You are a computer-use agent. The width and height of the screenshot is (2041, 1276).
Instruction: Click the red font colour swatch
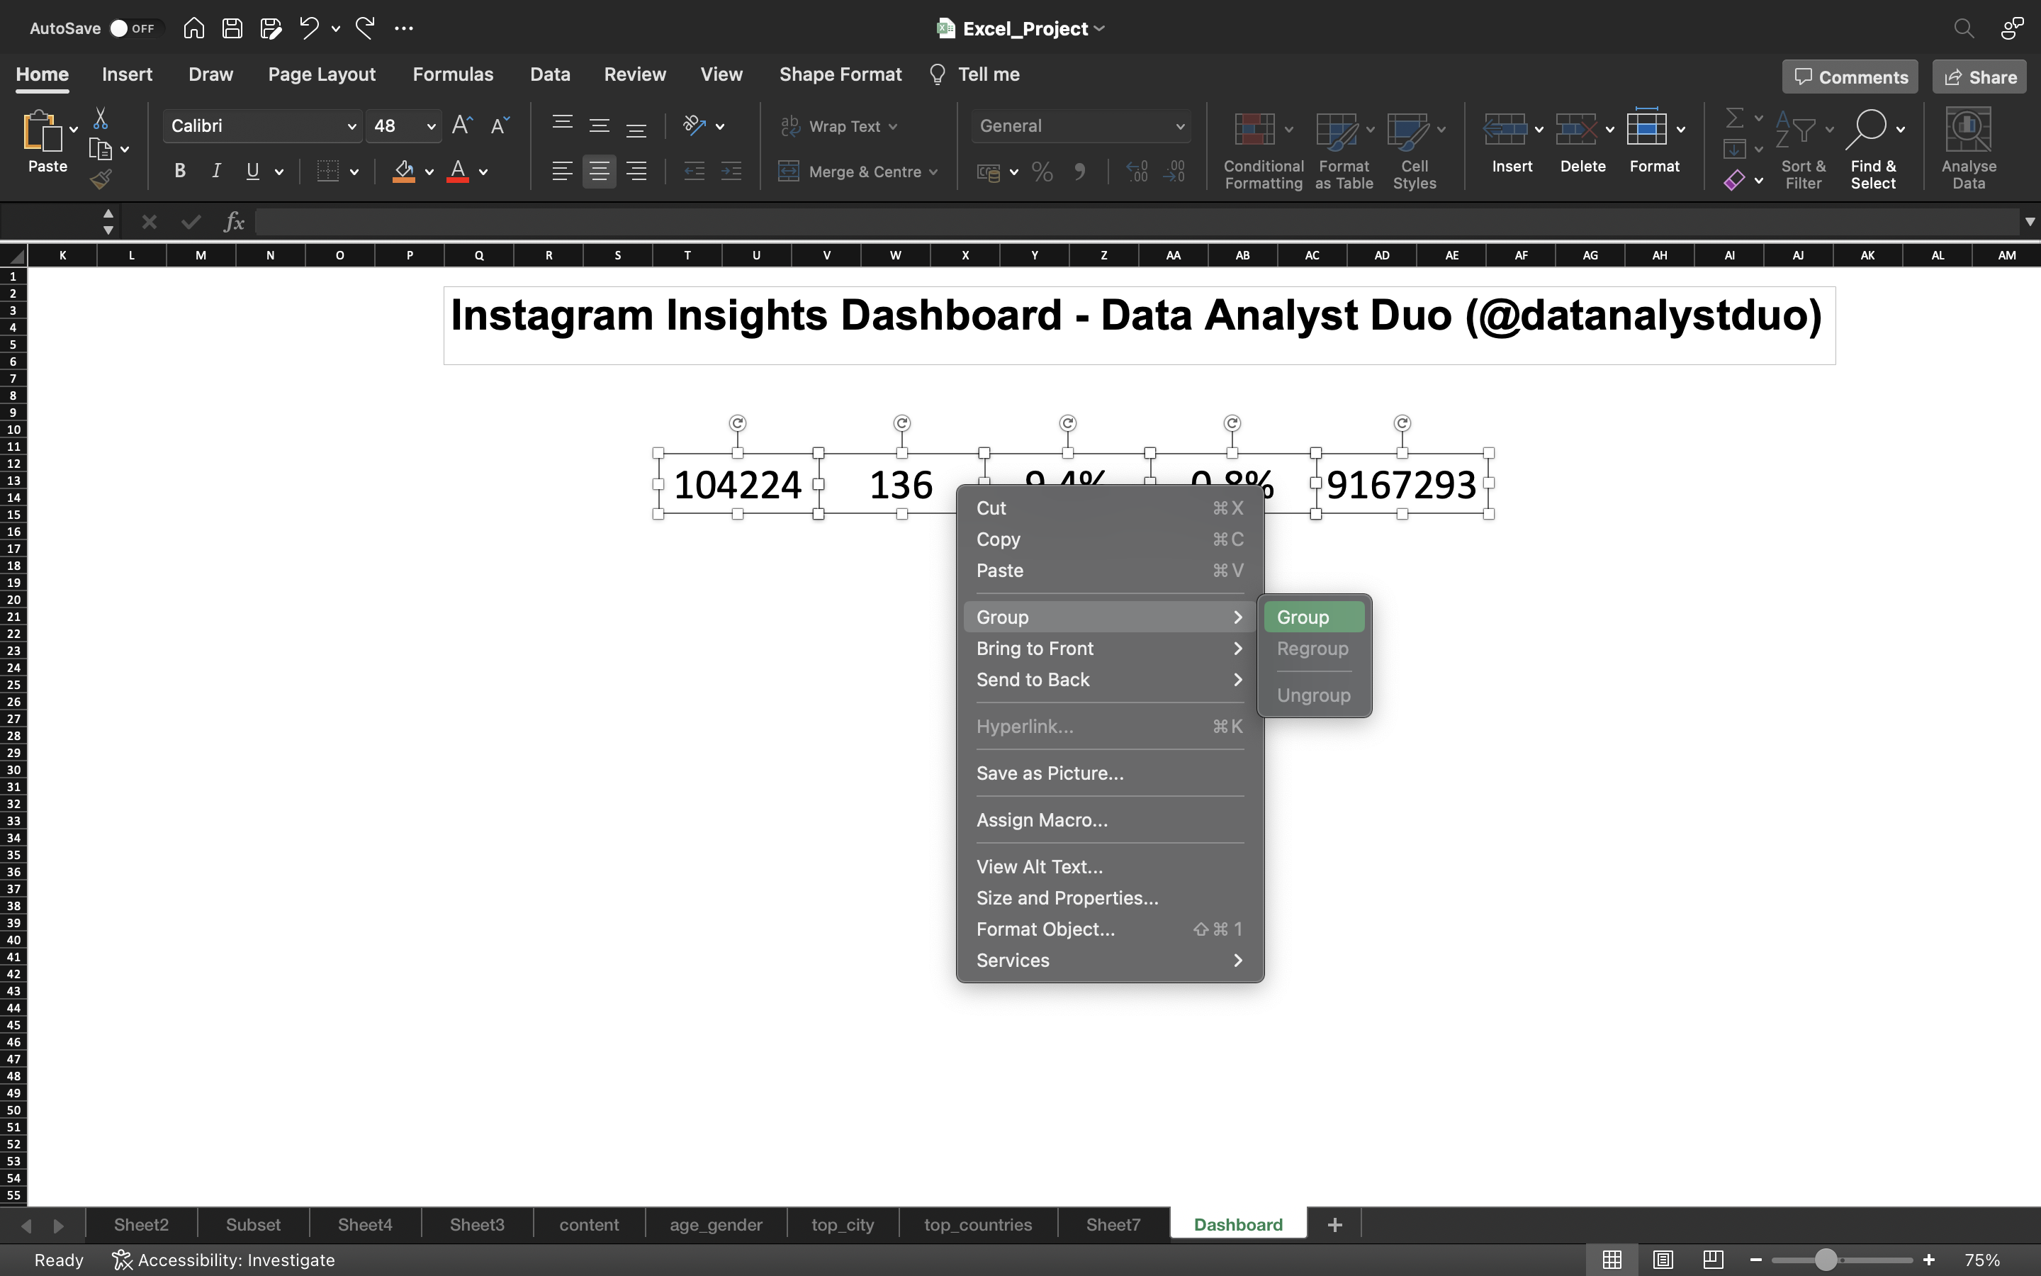coord(458,172)
